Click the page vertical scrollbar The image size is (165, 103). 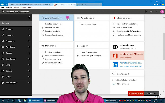163,51
